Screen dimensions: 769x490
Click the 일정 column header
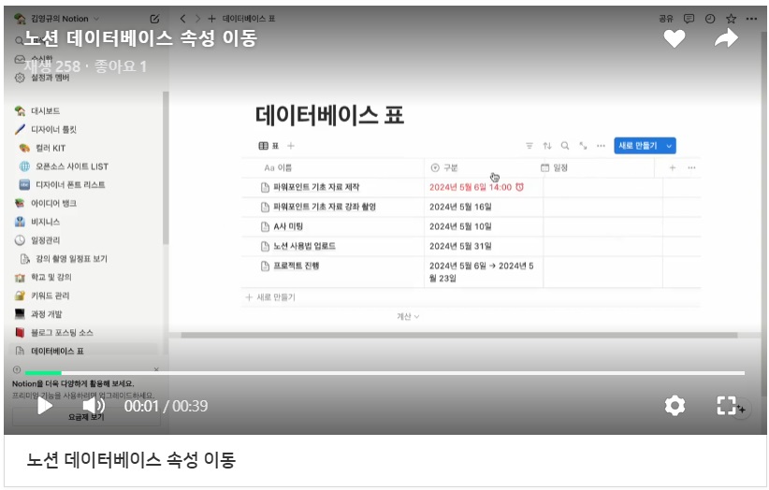click(x=554, y=167)
